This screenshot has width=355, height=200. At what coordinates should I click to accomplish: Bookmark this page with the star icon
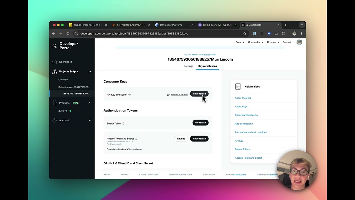click(x=245, y=34)
